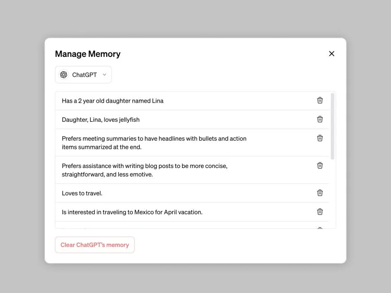Screen dimensions: 391x293
Task: Click the "Manage Memory" heading
Action: coord(88,54)
